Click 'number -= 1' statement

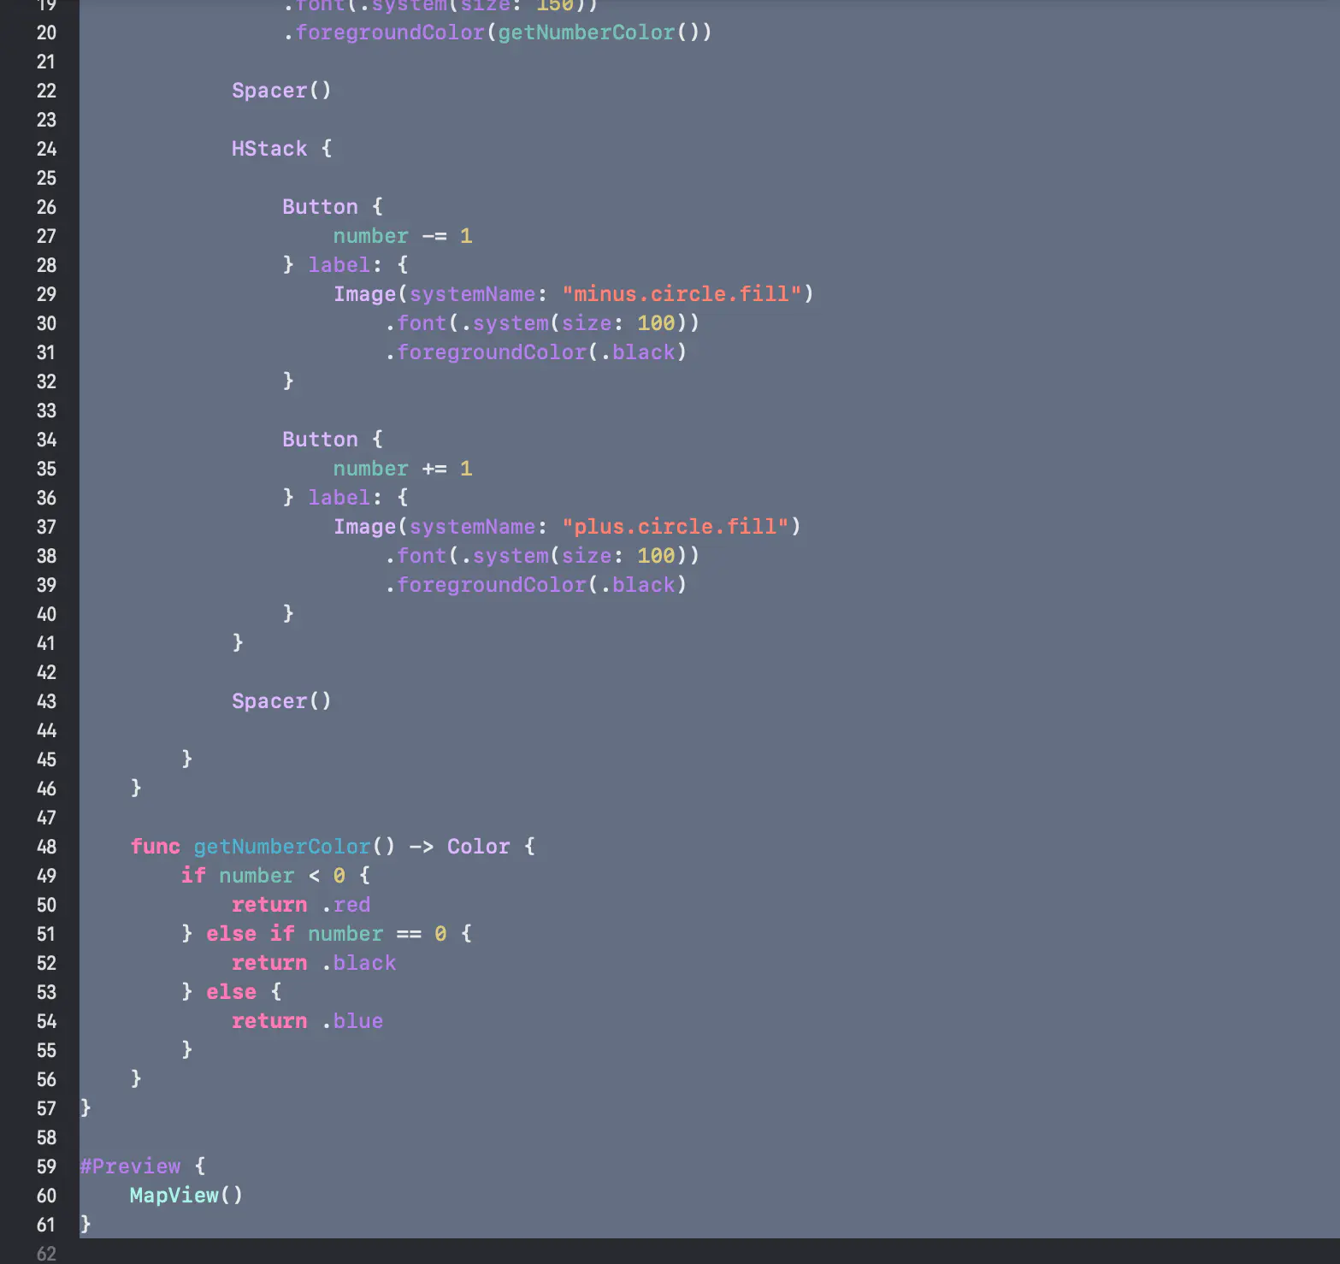pyautogui.click(x=403, y=236)
